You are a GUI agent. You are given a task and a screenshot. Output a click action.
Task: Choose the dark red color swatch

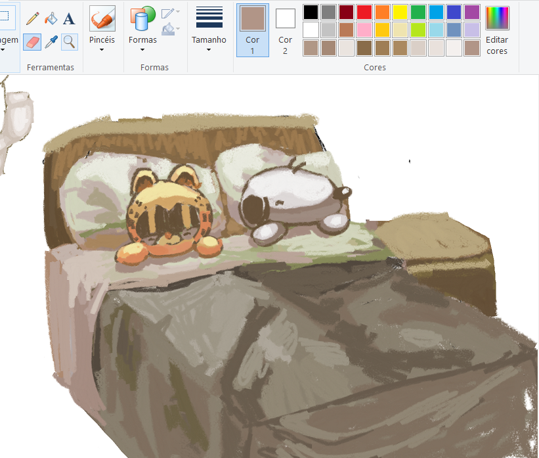pos(347,12)
